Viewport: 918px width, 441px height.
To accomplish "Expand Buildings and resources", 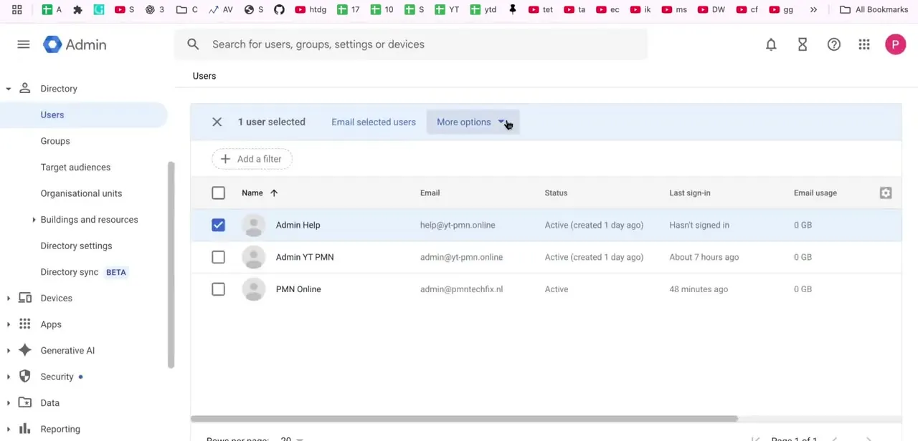I will click(34, 220).
